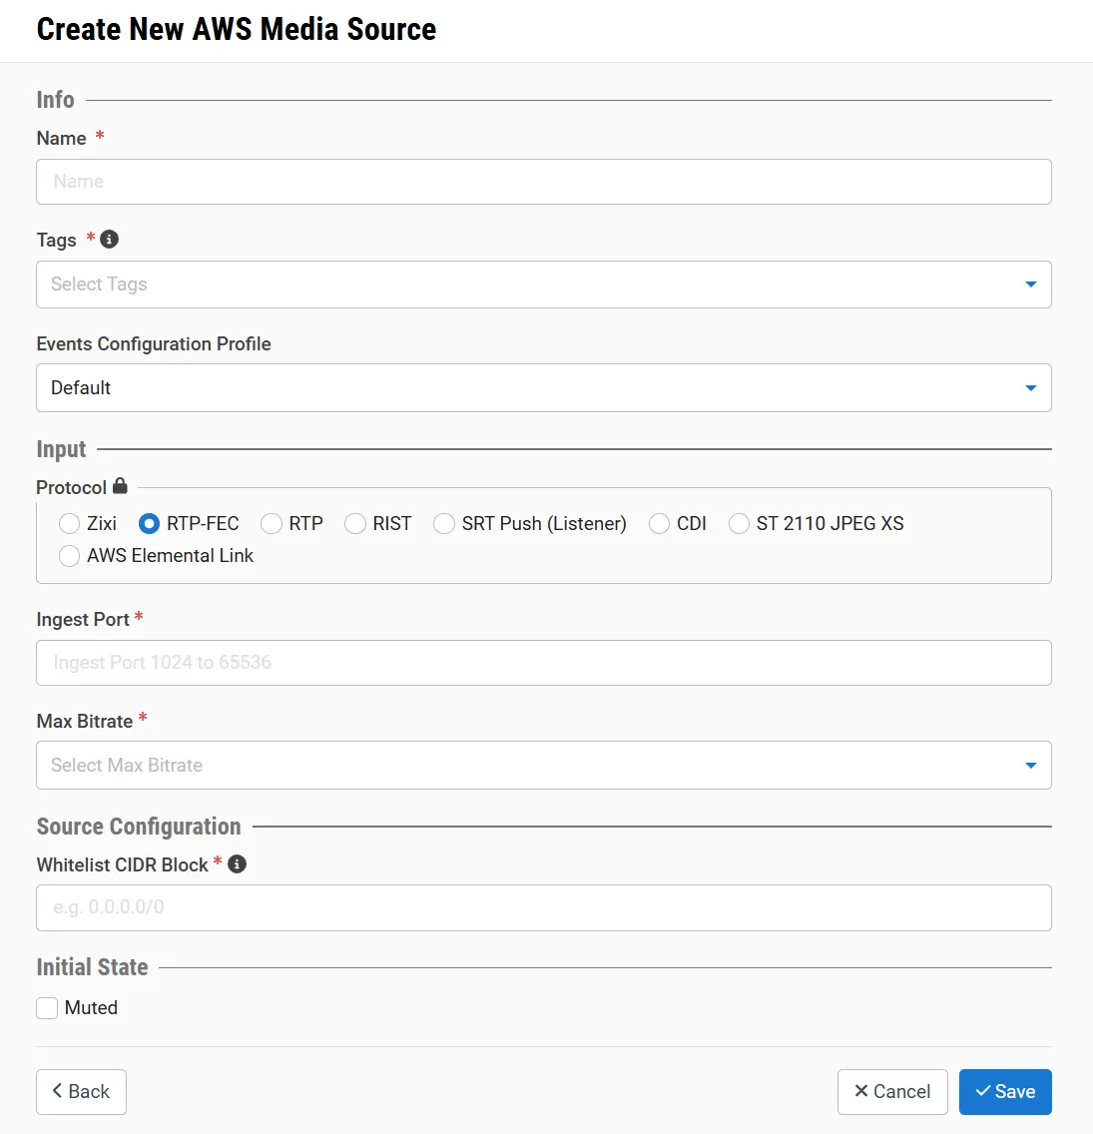Click the Whitelist CIDR Block input field
Screen dimensions: 1093x1134
coord(544,907)
